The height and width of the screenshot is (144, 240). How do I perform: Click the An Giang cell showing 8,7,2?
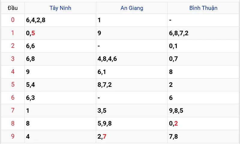click(x=105, y=85)
